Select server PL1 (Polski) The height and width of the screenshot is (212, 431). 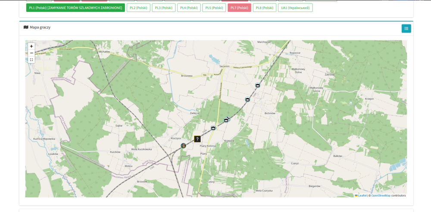[75, 8]
